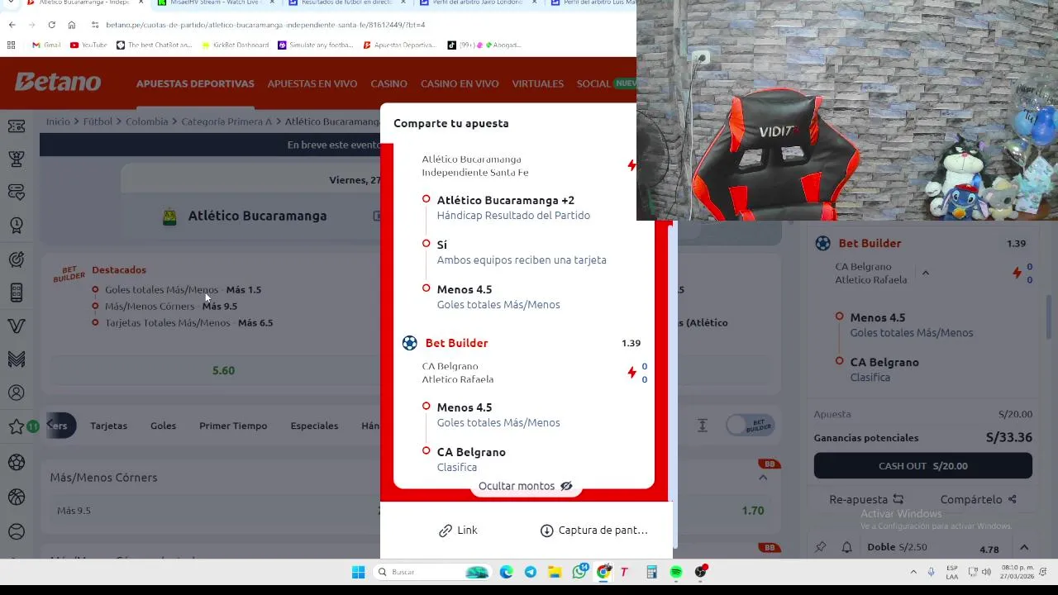This screenshot has width=1058, height=595.
Task: Open Microsoft Edge from the taskbar
Action: [506, 572]
